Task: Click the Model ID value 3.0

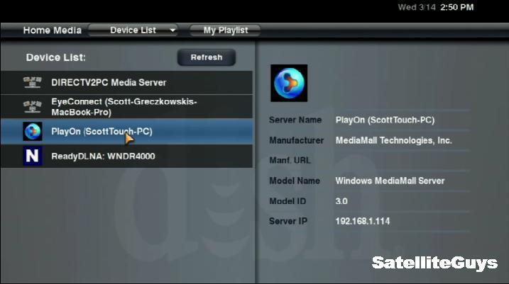Action: [x=341, y=201]
